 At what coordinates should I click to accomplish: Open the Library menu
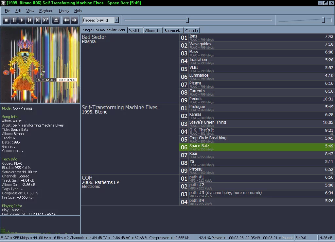click(64, 11)
